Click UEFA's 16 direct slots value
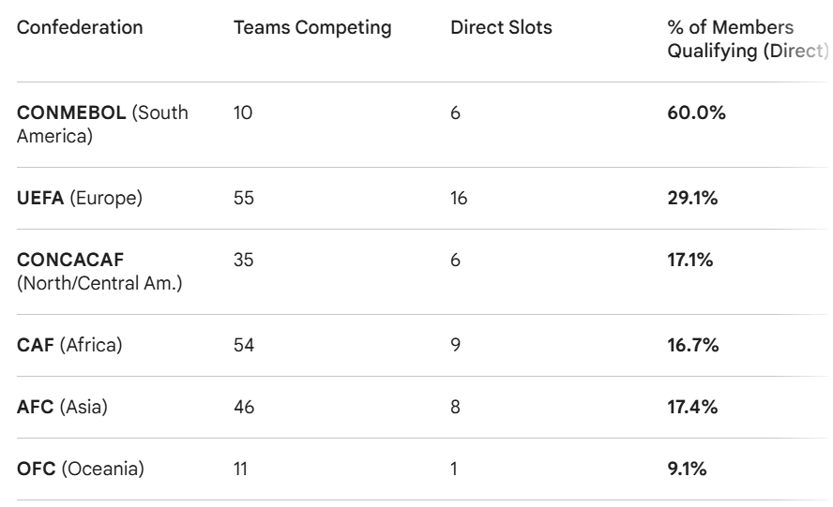 459,199
